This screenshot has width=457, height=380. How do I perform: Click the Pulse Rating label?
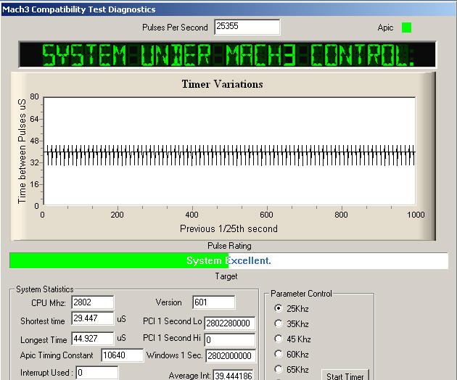(229, 246)
